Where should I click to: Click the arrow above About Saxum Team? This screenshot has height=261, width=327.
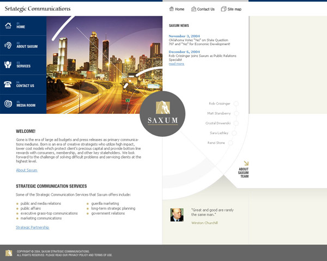(x=246, y=163)
